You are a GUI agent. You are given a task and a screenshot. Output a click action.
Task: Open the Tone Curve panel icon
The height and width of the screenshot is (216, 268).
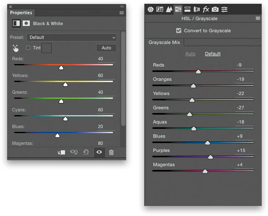pyautogui.click(x=160, y=9)
